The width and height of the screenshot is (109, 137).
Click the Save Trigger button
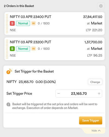click(x=91, y=120)
